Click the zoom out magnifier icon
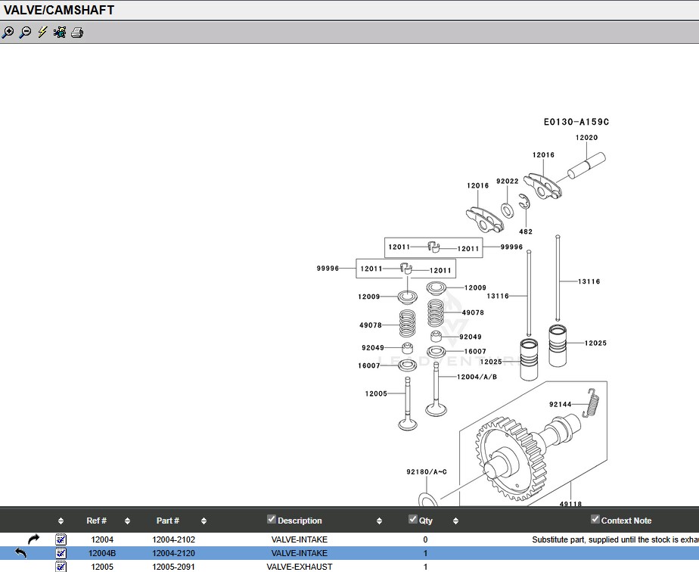 coord(25,33)
